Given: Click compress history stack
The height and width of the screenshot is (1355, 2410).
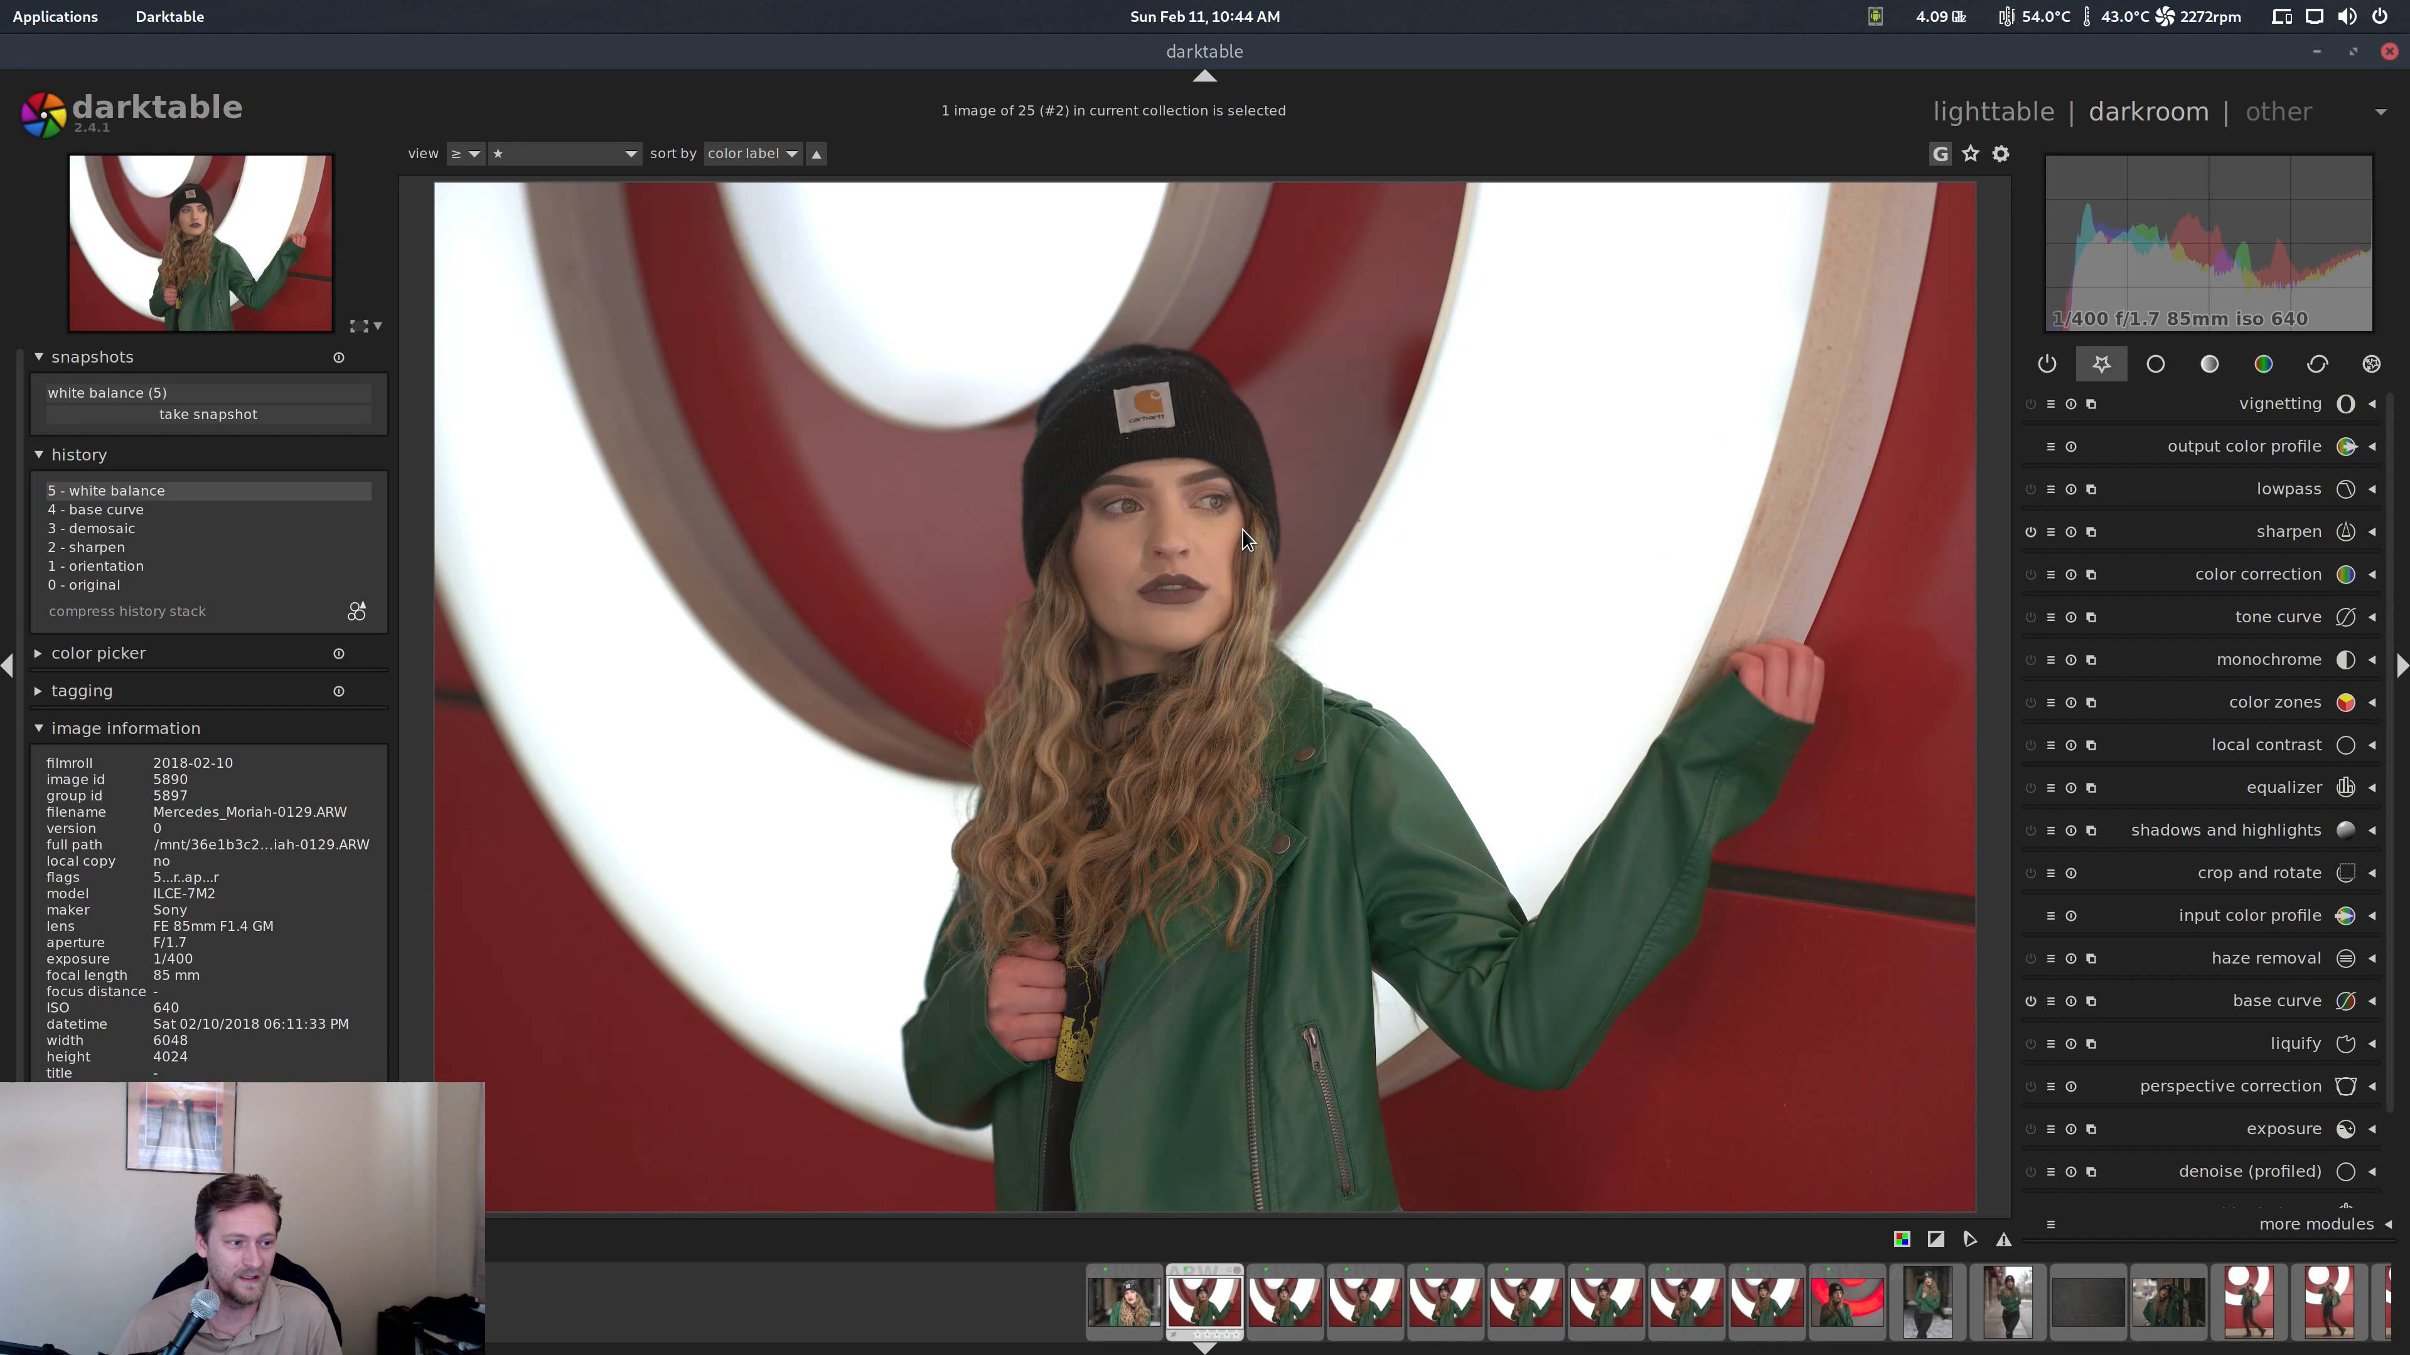Looking at the screenshot, I should [127, 612].
